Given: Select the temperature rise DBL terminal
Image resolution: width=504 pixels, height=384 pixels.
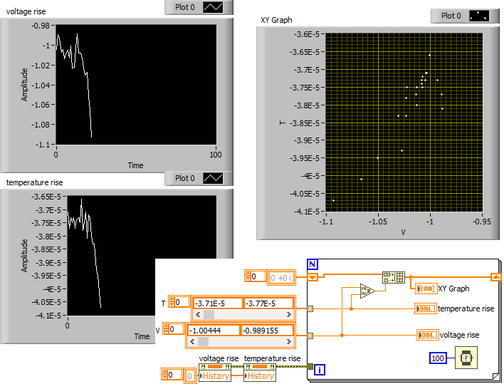Looking at the screenshot, I should (426, 308).
